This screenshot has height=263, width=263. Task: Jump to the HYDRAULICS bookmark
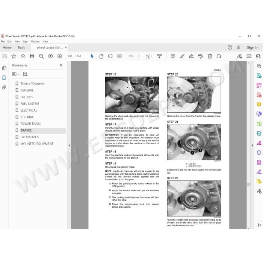pyautogui.click(x=29, y=137)
